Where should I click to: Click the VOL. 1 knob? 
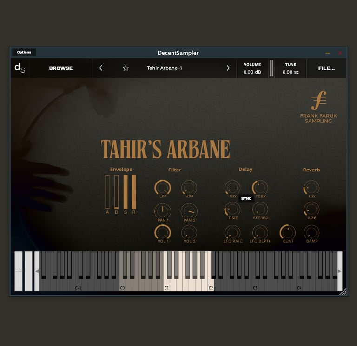[163, 233]
